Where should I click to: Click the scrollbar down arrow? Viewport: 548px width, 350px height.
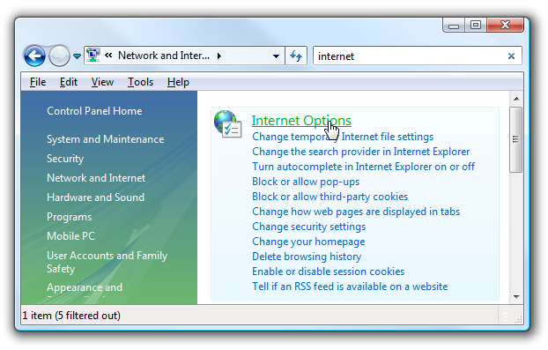coord(516,297)
